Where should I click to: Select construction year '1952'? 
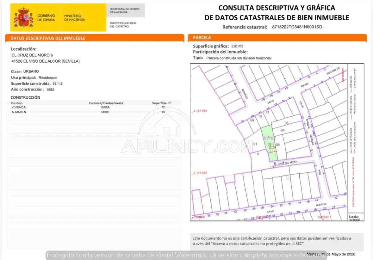[50, 90]
